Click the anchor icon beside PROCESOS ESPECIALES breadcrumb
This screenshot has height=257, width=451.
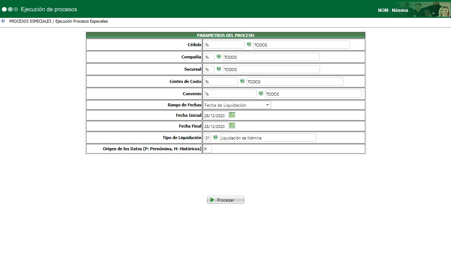pos(3,21)
